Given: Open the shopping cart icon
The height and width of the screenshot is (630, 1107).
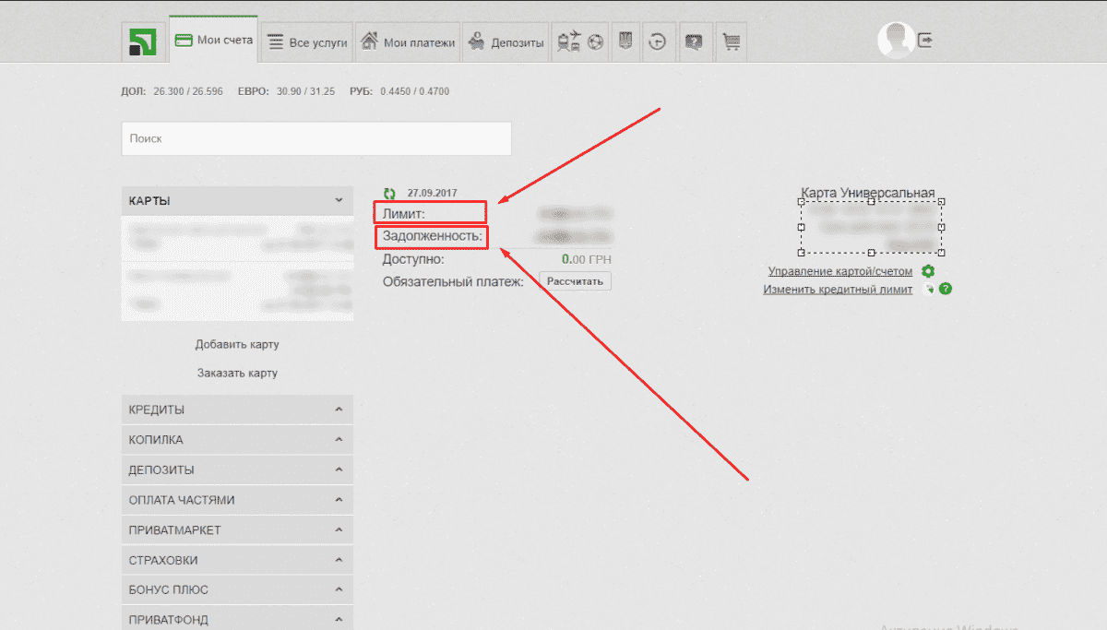Looking at the screenshot, I should click(732, 42).
